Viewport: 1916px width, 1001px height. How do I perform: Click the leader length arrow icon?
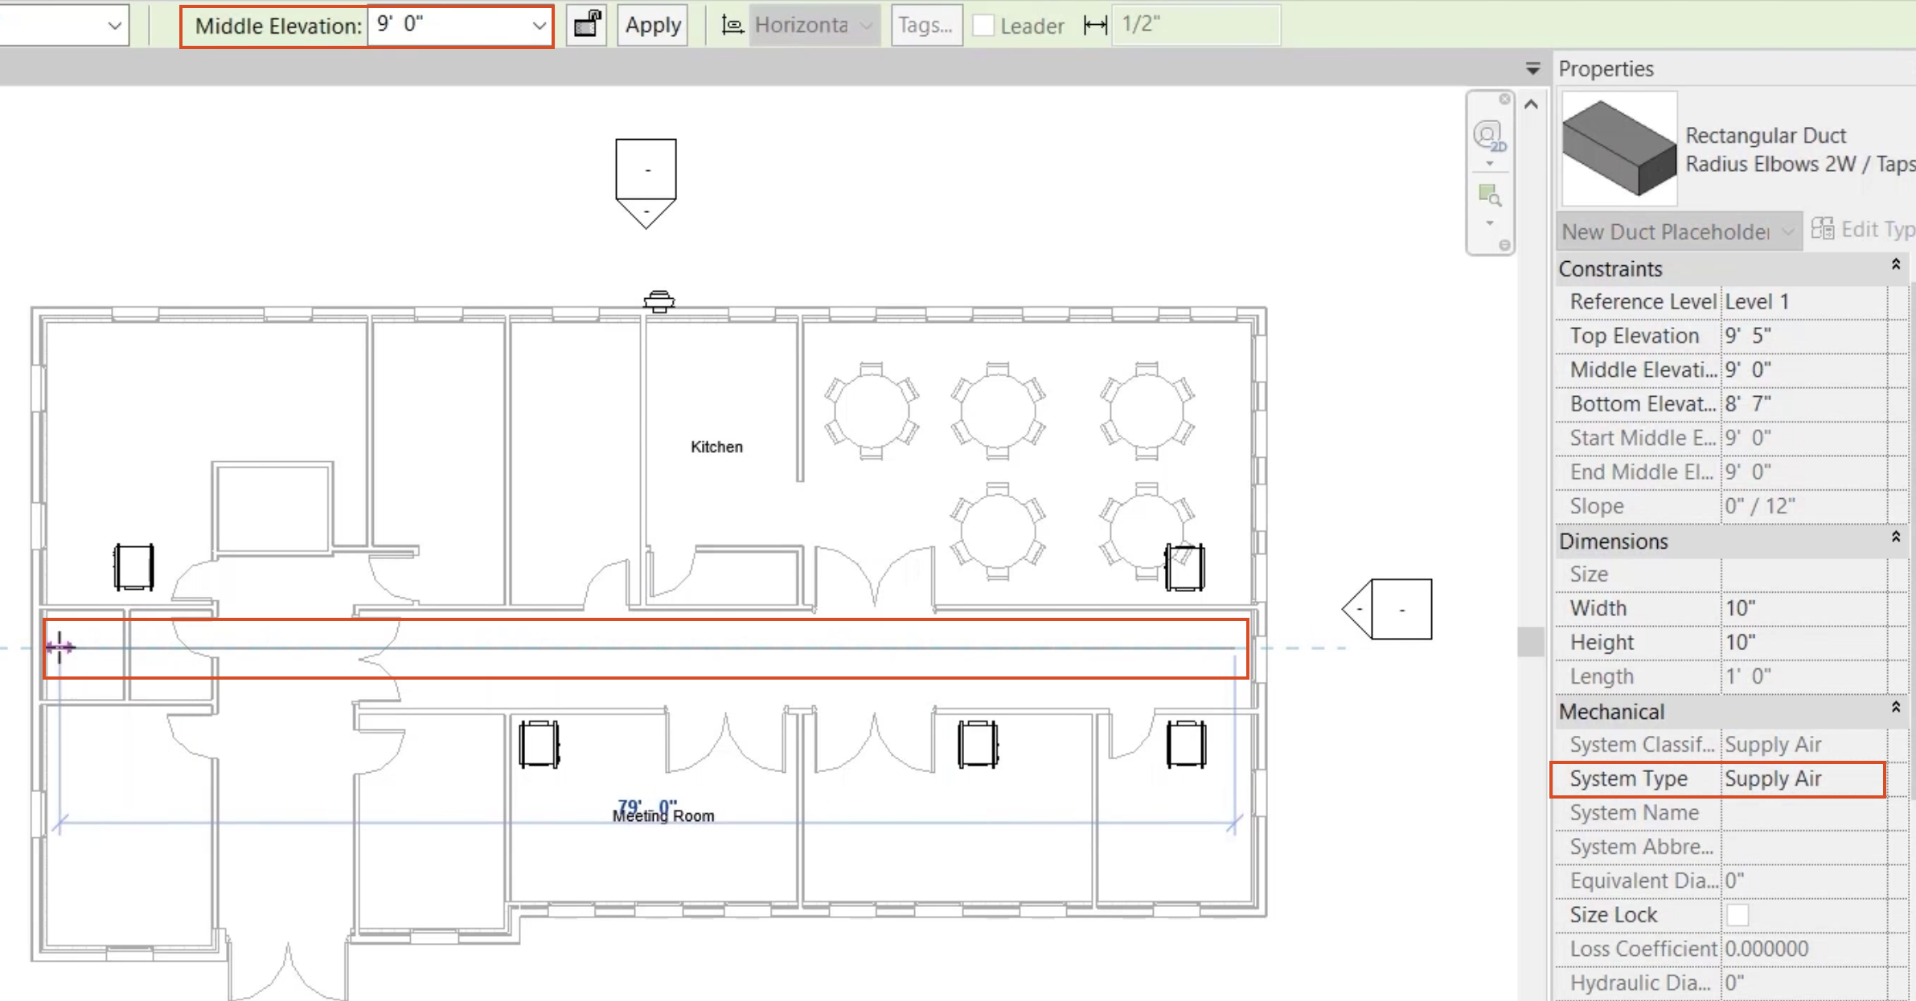(x=1094, y=25)
